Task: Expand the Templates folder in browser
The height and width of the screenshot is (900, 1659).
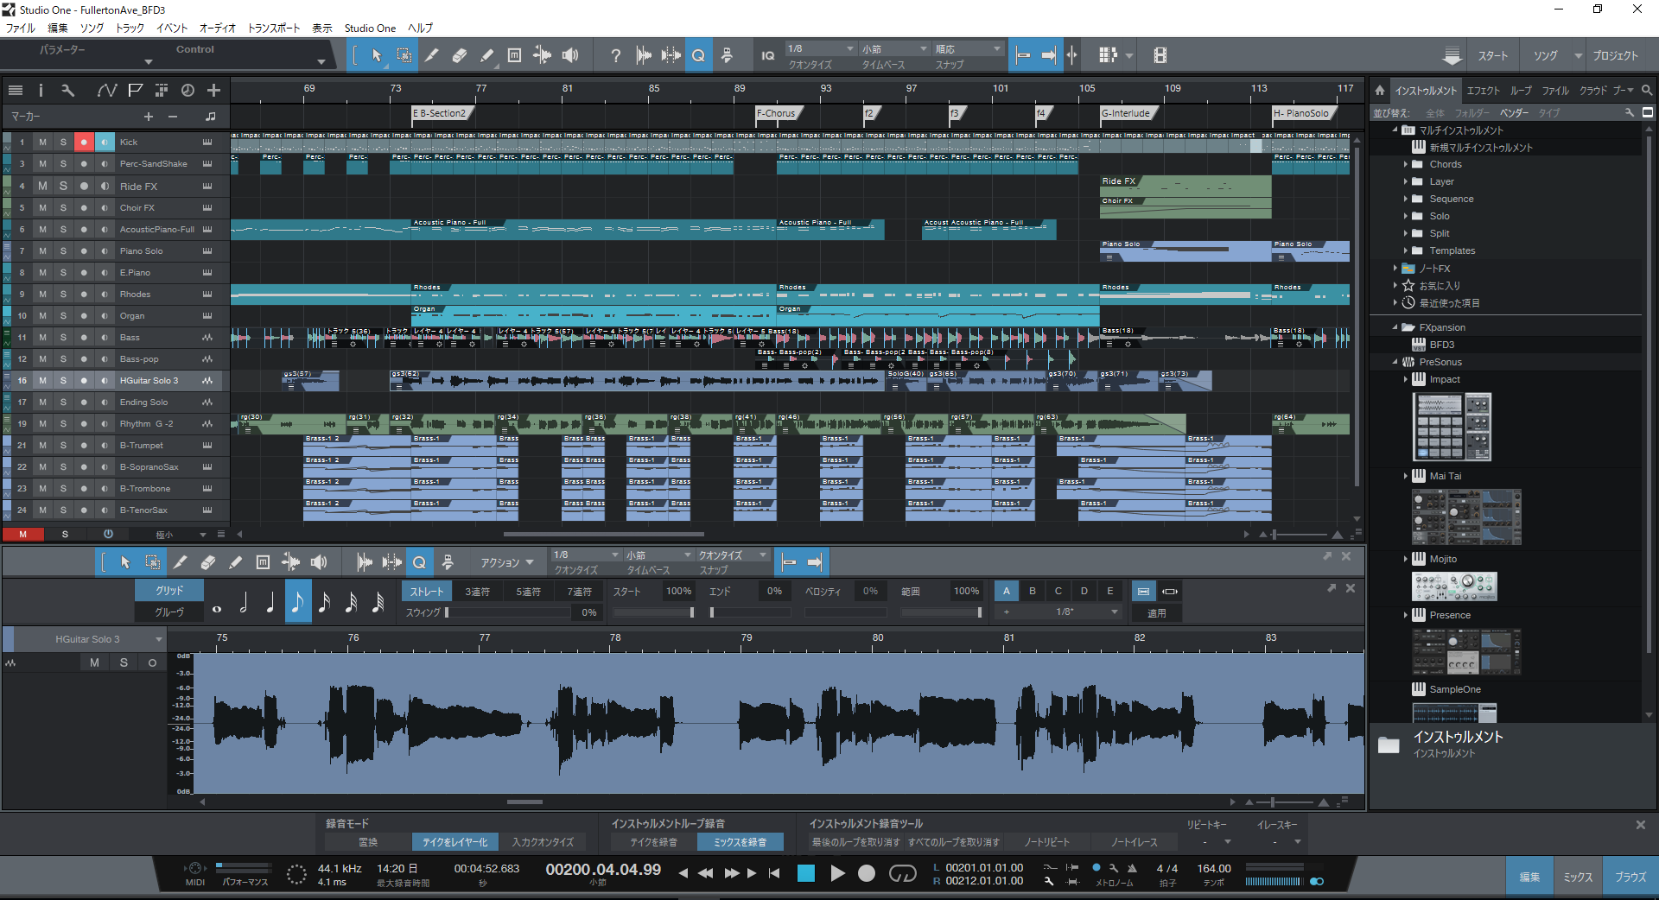Action: click(1406, 250)
